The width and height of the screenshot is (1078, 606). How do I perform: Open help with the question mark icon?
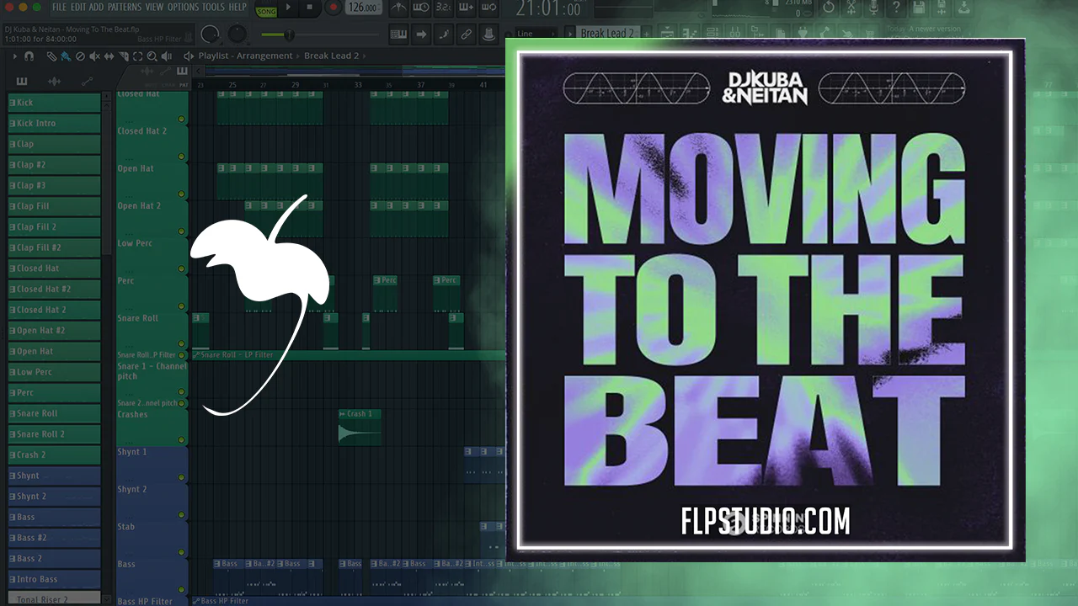pos(897,8)
